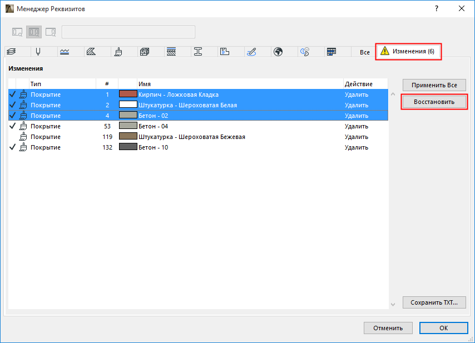Enable checkmark for Штукатурка - Шероховатая Бежевая

[x=12, y=137]
